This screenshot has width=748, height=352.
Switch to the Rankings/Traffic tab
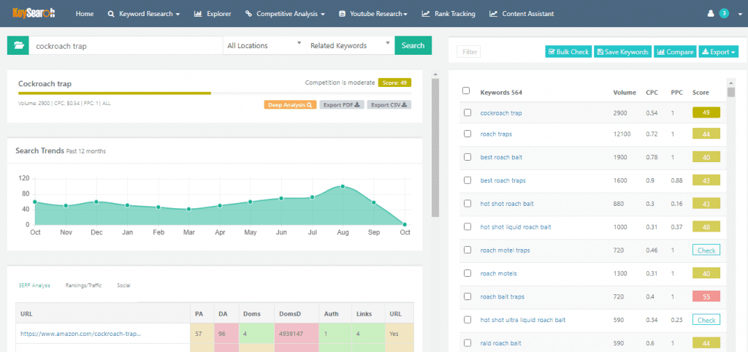[83, 285]
